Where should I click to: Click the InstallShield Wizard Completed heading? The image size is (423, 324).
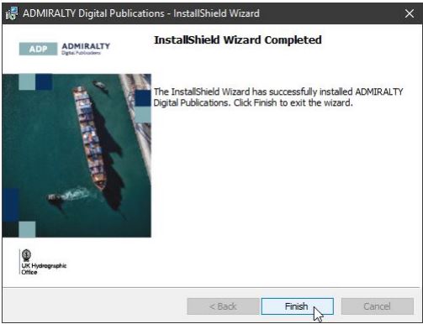(x=238, y=40)
